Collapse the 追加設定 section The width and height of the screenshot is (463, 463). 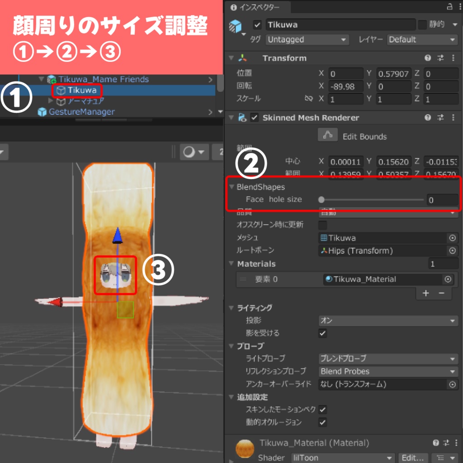tap(231, 397)
